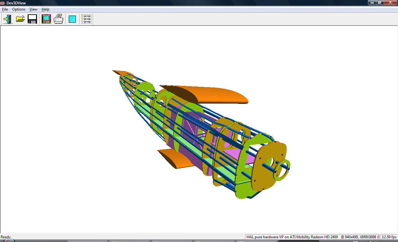Click the green ring at fuselage nose
The height and width of the screenshot is (242, 398).
click(282, 170)
